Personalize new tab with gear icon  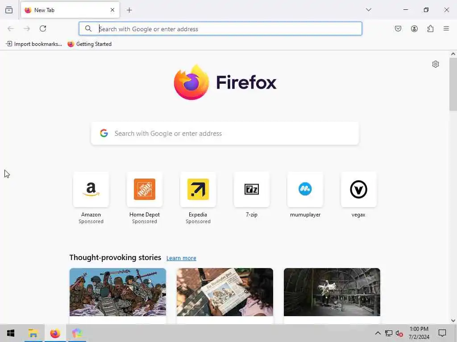pos(436,64)
